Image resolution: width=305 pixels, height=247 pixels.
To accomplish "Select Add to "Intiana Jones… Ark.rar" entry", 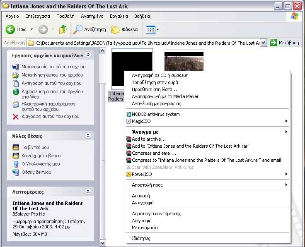I will pos(207,146).
